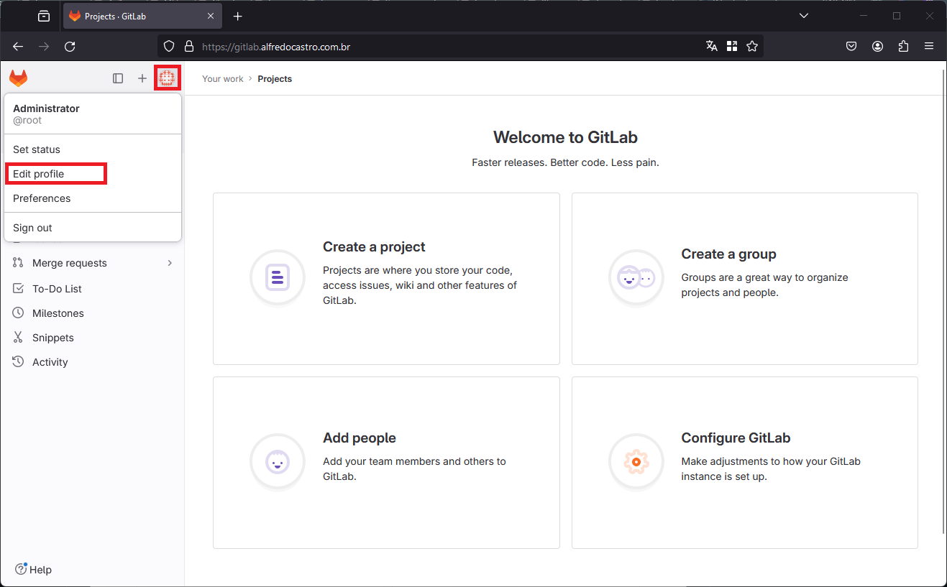
Task: Click the @root username text
Action: tap(27, 121)
